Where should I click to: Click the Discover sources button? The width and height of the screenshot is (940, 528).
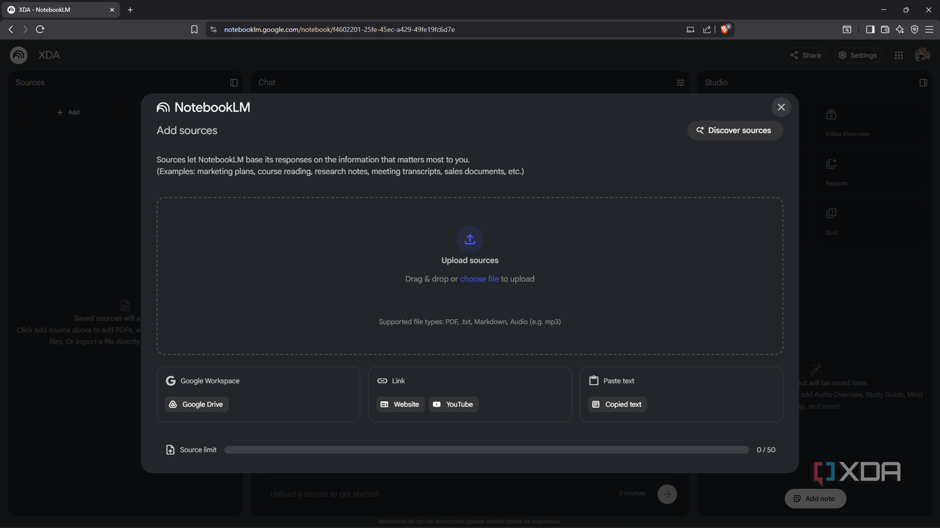click(734, 130)
